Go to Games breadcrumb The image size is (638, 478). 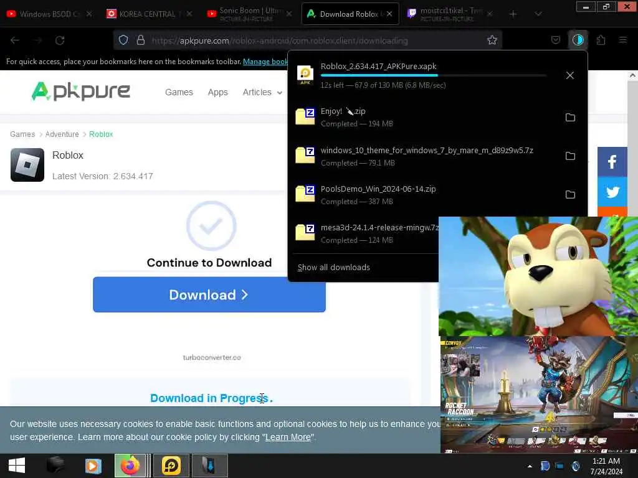point(22,134)
